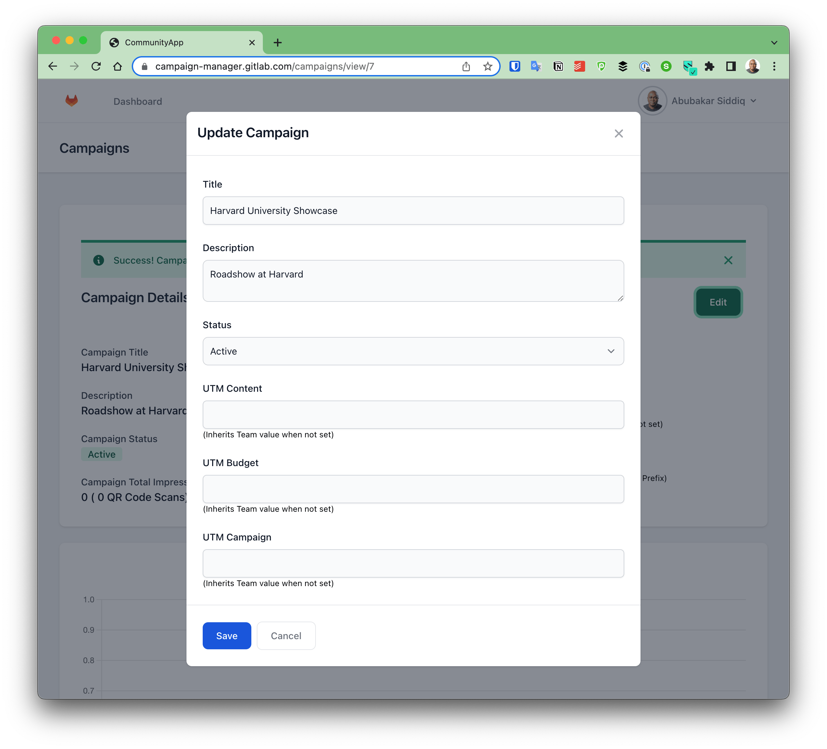The image size is (827, 749).
Task: Click the Active status badge behind dialog
Action: pos(101,454)
